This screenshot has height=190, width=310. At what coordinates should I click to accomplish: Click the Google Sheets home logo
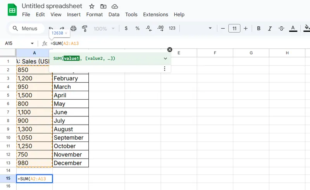click(x=12, y=10)
